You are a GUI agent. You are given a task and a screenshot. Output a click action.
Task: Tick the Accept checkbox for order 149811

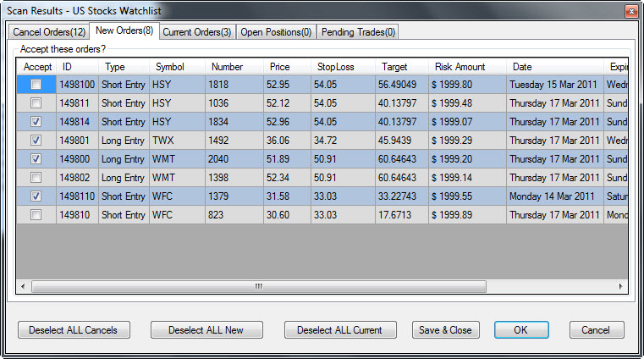click(x=36, y=102)
